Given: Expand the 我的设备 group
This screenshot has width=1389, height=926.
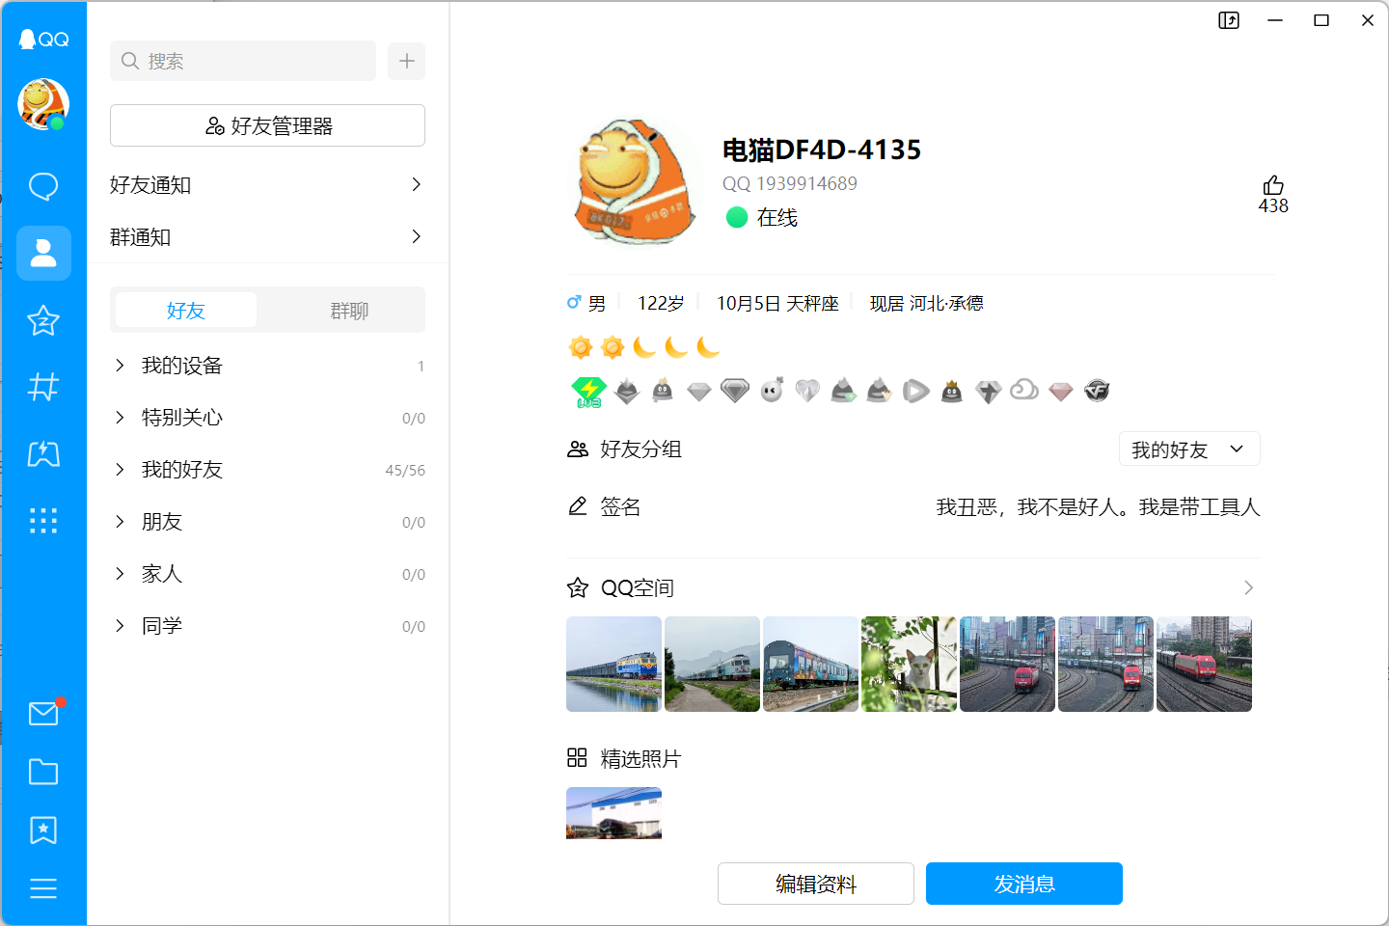Looking at the screenshot, I should [182, 366].
